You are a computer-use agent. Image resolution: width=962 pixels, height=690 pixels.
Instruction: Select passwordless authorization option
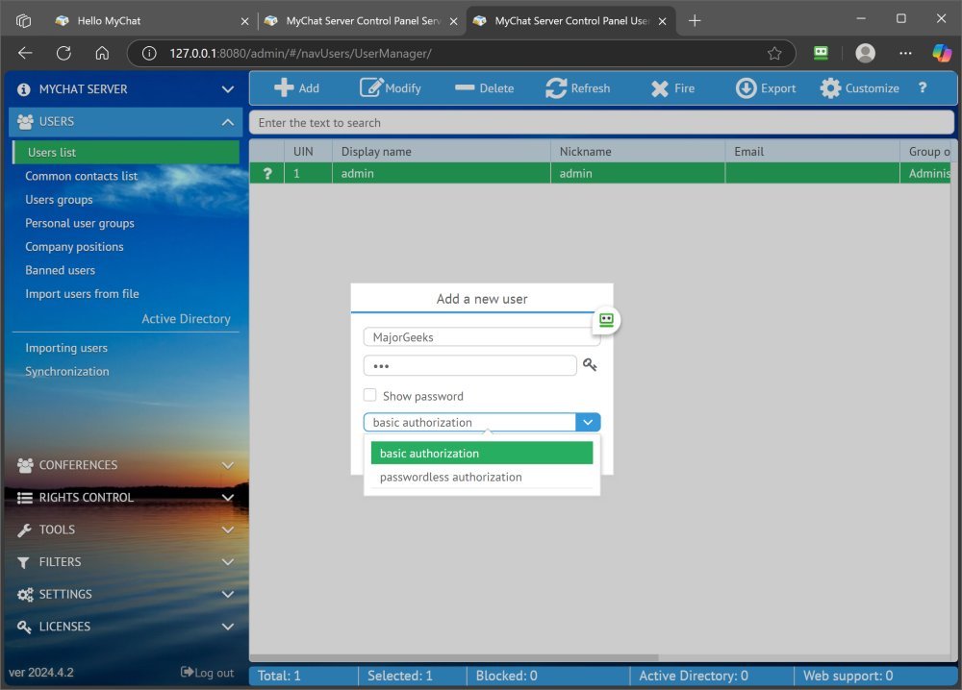(x=482, y=477)
